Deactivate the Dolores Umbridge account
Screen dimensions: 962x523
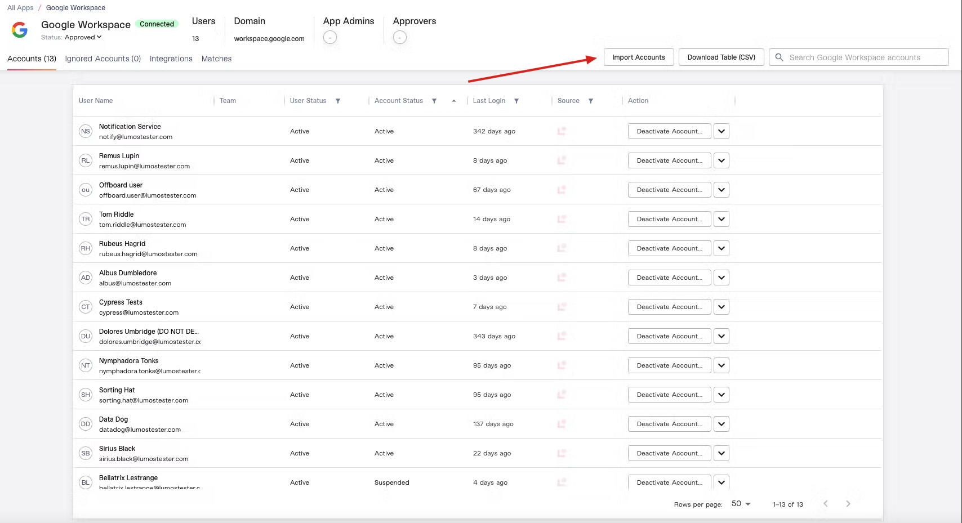click(x=670, y=336)
